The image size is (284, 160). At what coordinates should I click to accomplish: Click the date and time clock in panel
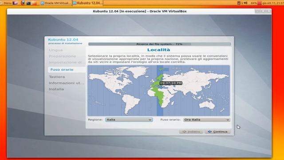click(x=273, y=3)
